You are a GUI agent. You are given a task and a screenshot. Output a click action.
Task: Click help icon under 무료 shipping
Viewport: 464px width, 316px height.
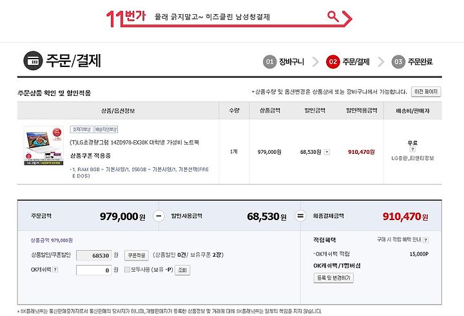(412, 149)
